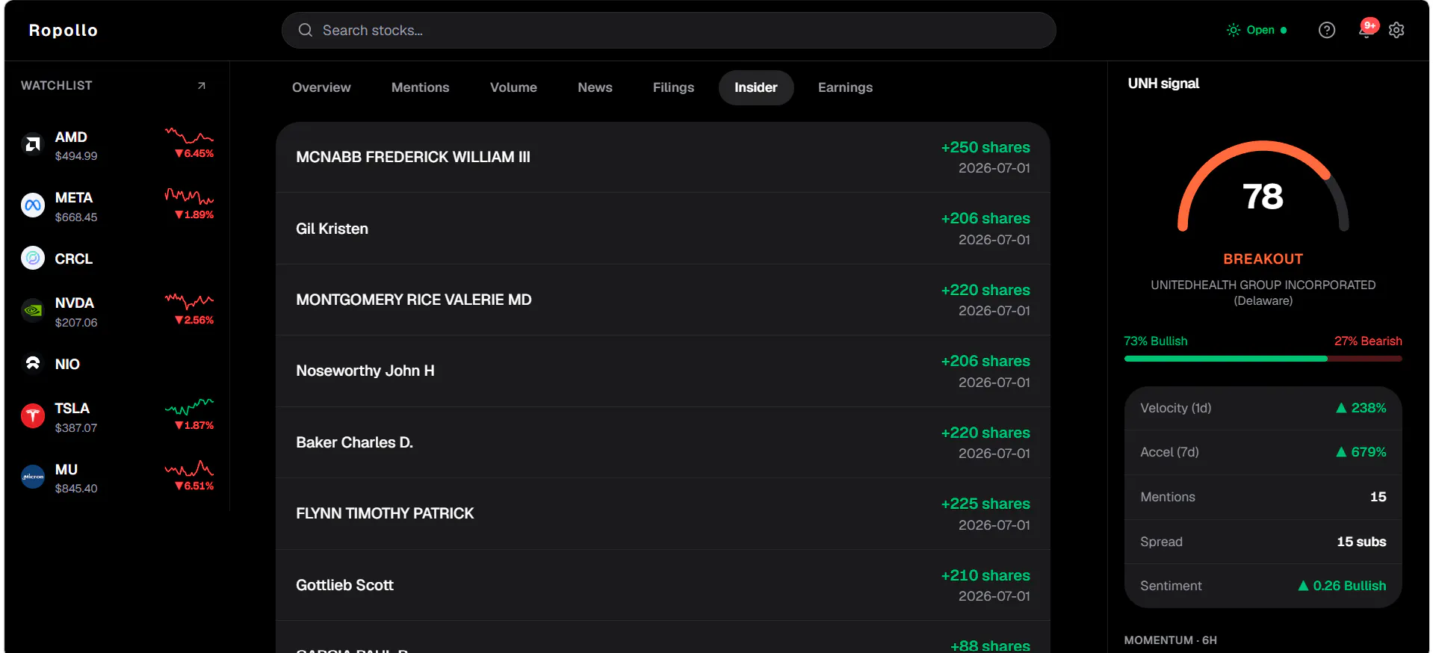This screenshot has height=653, width=1433.
Task: Click the MU sparkline chart
Action: (189, 468)
